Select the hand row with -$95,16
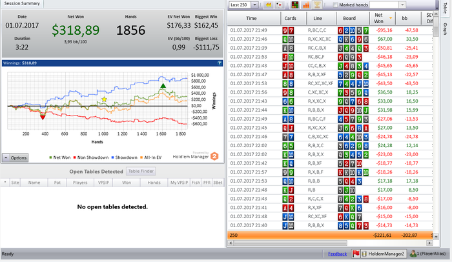This screenshot has height=262, width=452. pos(330,30)
